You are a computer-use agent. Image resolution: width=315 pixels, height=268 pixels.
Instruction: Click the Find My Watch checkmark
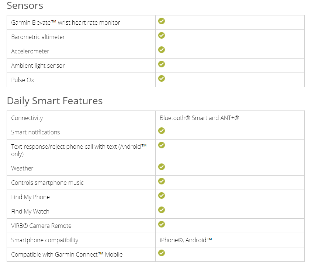162,210
